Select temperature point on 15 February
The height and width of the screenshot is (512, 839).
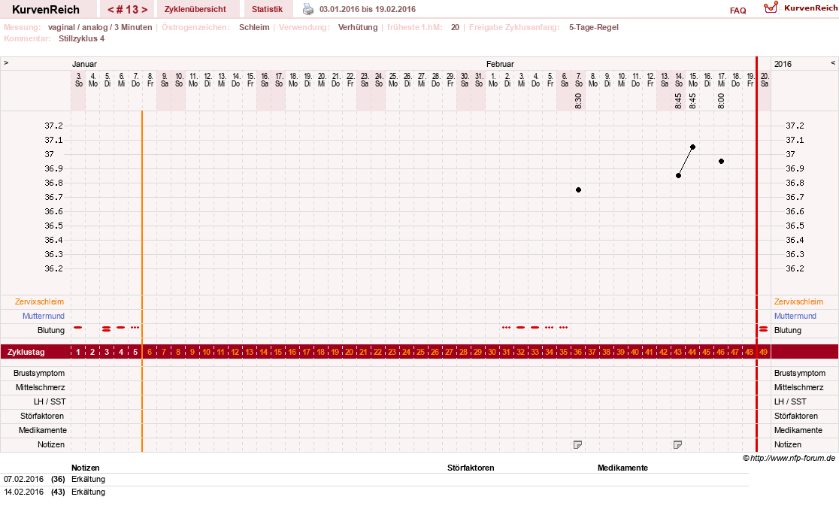click(693, 147)
